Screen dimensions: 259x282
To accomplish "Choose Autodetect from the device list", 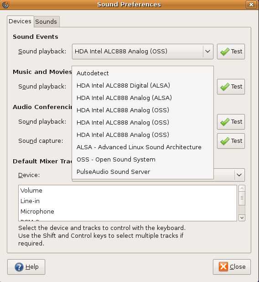I will [x=143, y=73].
